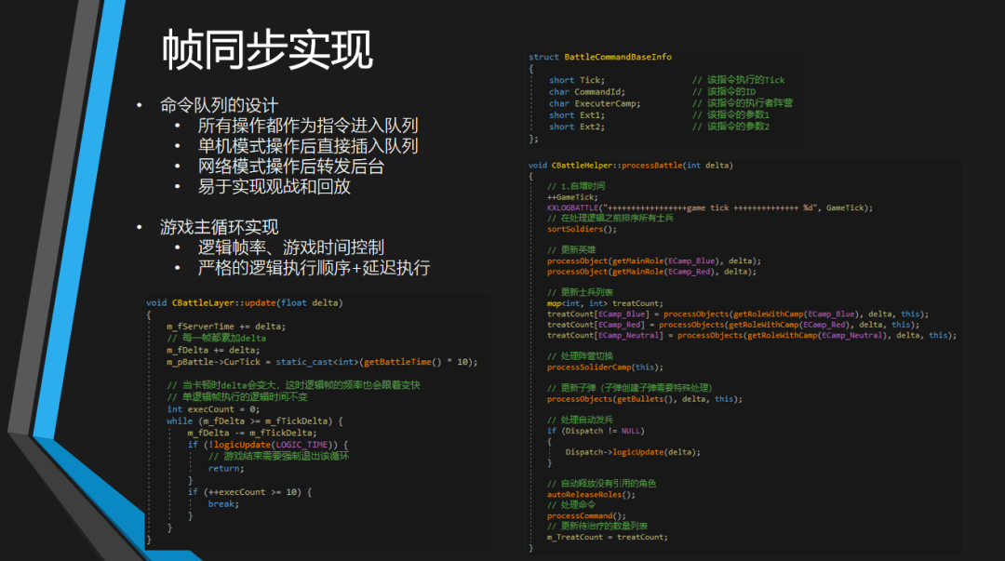Click the bullet 易于实现观战和回放
Screen dimensions: 1005x561
click(x=274, y=187)
